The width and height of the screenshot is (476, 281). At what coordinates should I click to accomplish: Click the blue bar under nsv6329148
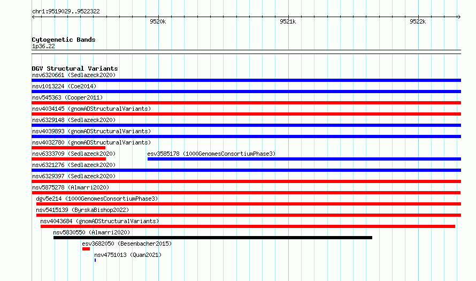click(x=246, y=125)
